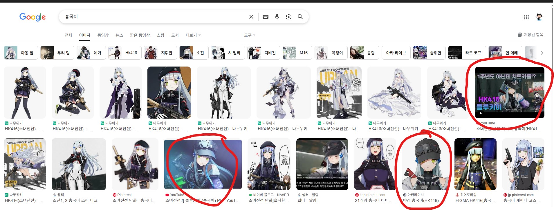Click the 네이버 블로그 - NAVER source link
This screenshot has height=210, width=554.
coord(271,195)
